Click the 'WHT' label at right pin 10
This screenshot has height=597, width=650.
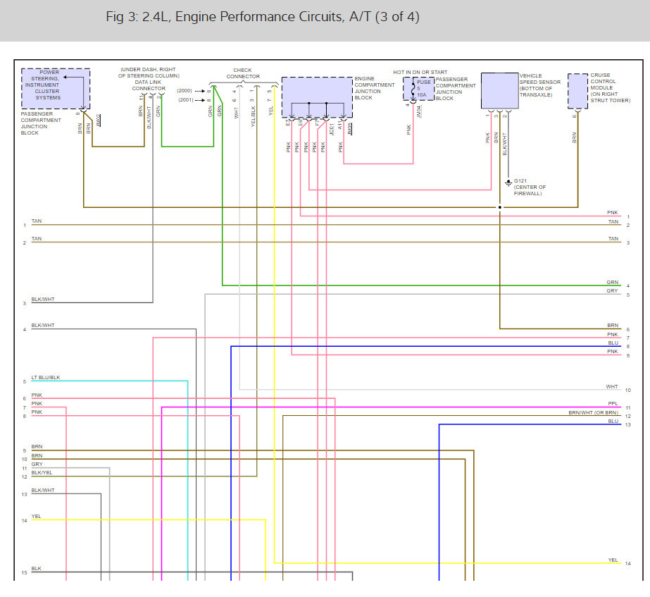(x=612, y=387)
